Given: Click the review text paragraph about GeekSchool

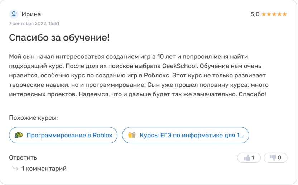Looking at the screenshot, I should point(138,76).
